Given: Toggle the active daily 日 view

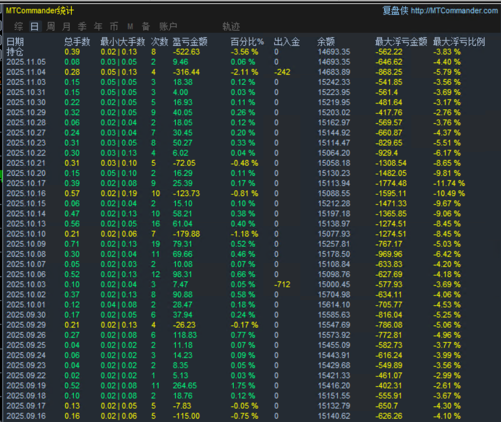Looking at the screenshot, I should tap(34, 26).
